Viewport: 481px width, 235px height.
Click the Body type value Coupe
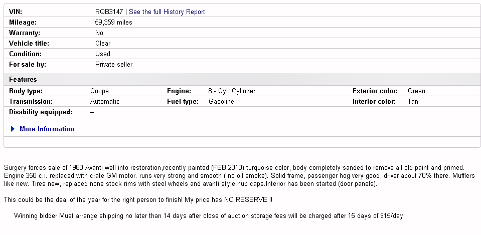pos(99,91)
